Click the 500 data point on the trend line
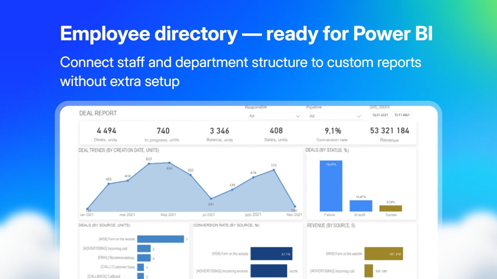Viewport: 497px width, 279px height. [x=190, y=175]
